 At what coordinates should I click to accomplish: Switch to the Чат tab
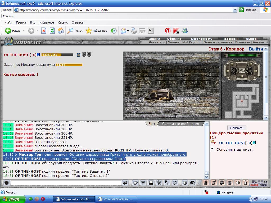click(x=152, y=124)
